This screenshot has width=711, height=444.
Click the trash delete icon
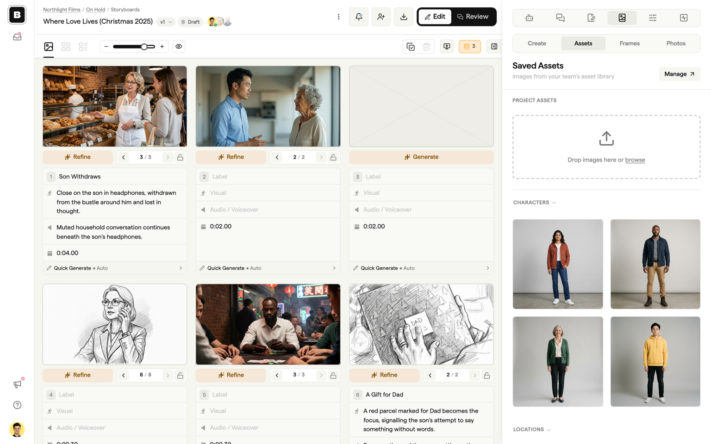click(426, 46)
